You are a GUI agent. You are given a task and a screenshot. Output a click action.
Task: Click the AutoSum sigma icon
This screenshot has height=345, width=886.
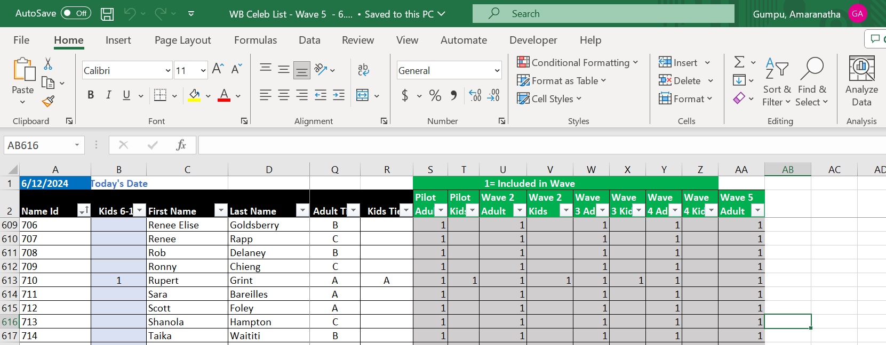pos(739,62)
